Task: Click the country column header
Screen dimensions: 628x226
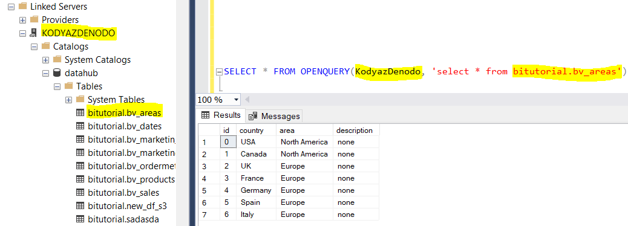Action: coord(256,131)
